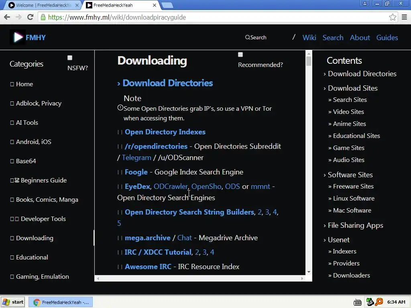Click vertical scrollbar thumb of content

tap(309, 61)
